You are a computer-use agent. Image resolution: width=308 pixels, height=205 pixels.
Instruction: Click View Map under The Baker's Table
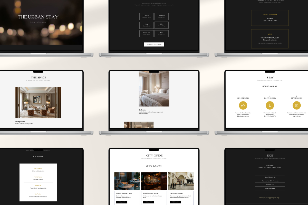[x=122, y=202]
